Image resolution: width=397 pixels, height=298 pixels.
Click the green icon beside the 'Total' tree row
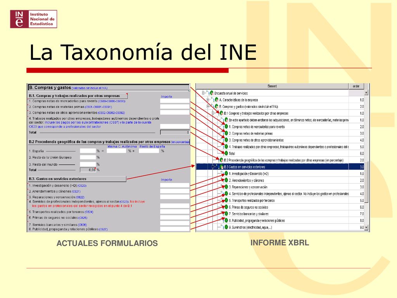[x=226, y=153]
